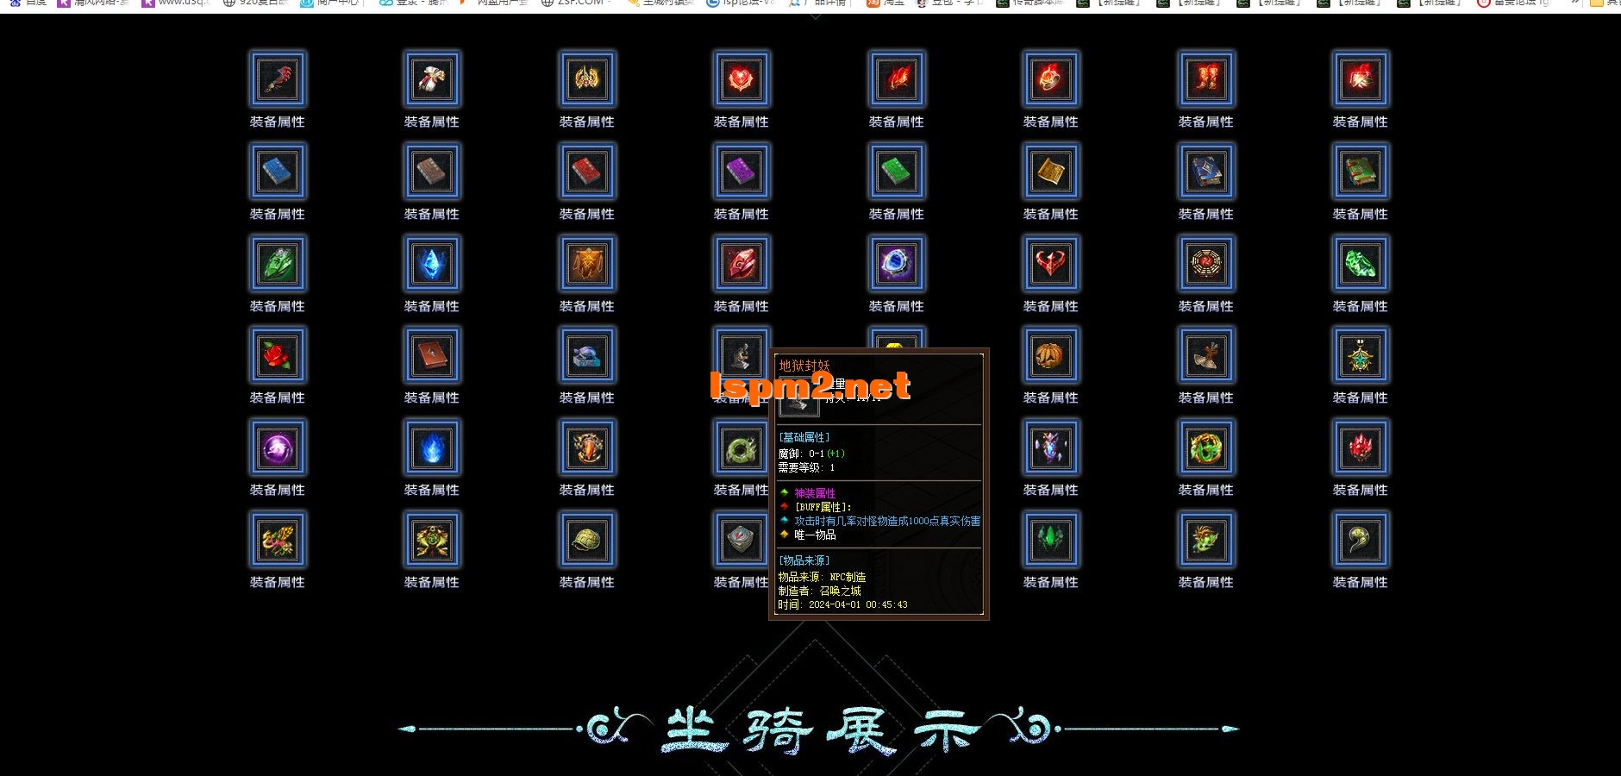Click the 装备属性 label under the turtle shell
1621x776 pixels.
587,583
